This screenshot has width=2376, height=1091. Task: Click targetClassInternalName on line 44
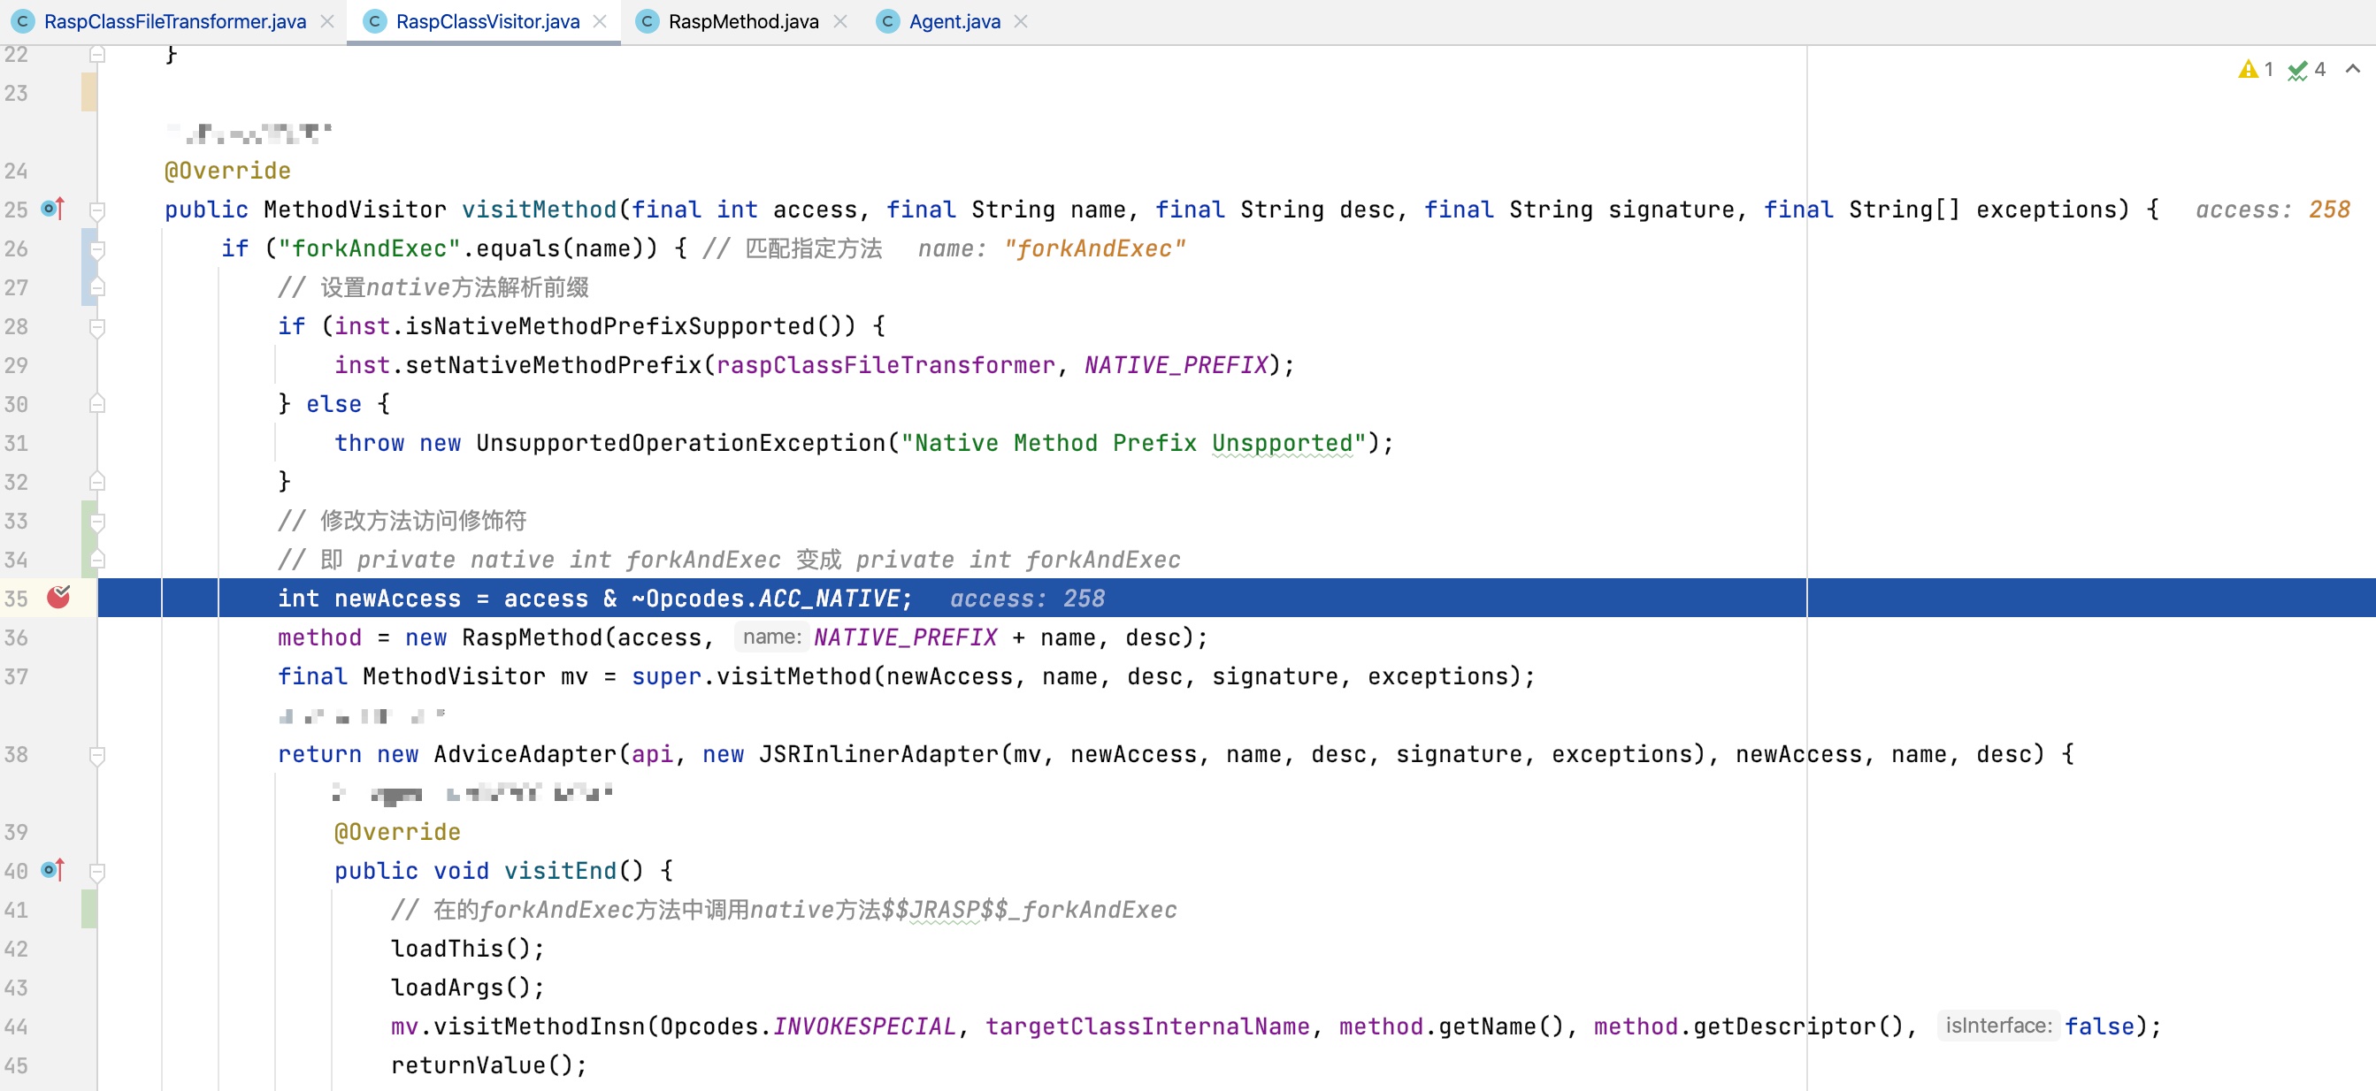1147,1026
